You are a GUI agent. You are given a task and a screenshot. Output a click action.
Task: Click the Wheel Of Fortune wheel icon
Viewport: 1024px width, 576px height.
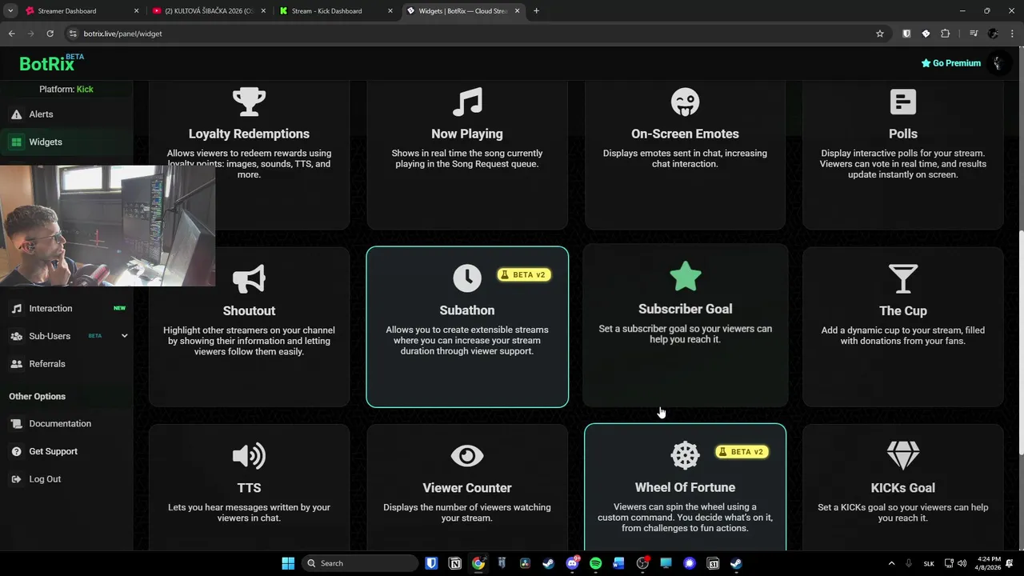[685, 455]
